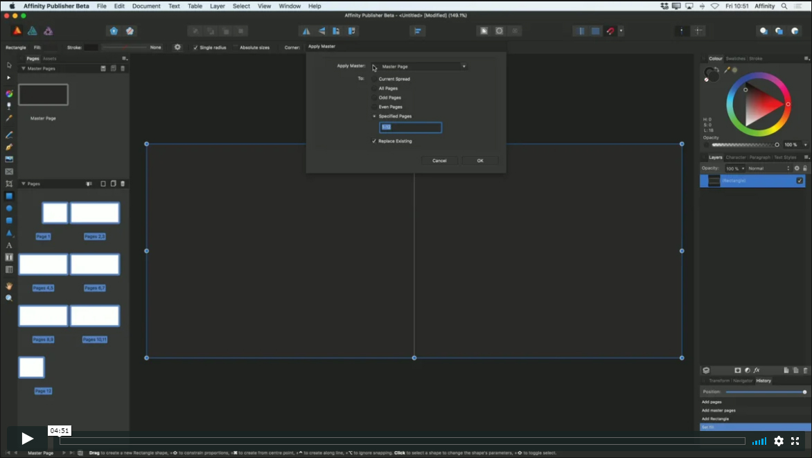The width and height of the screenshot is (812, 458).
Task: Select the View hand tool
Action: 9,286
